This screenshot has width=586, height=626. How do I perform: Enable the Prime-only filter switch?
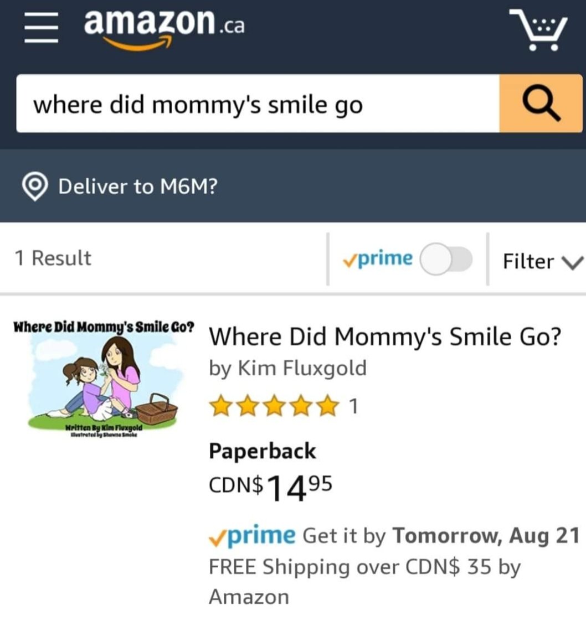tap(446, 259)
